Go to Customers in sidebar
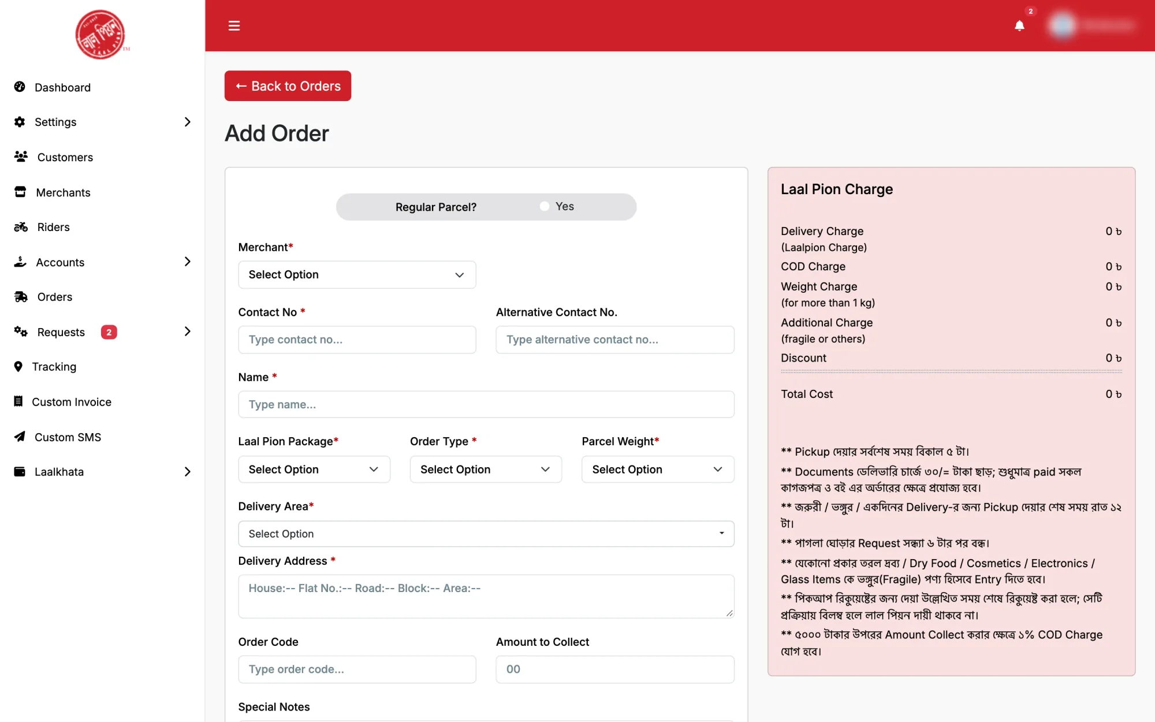The width and height of the screenshot is (1155, 722). [65, 157]
